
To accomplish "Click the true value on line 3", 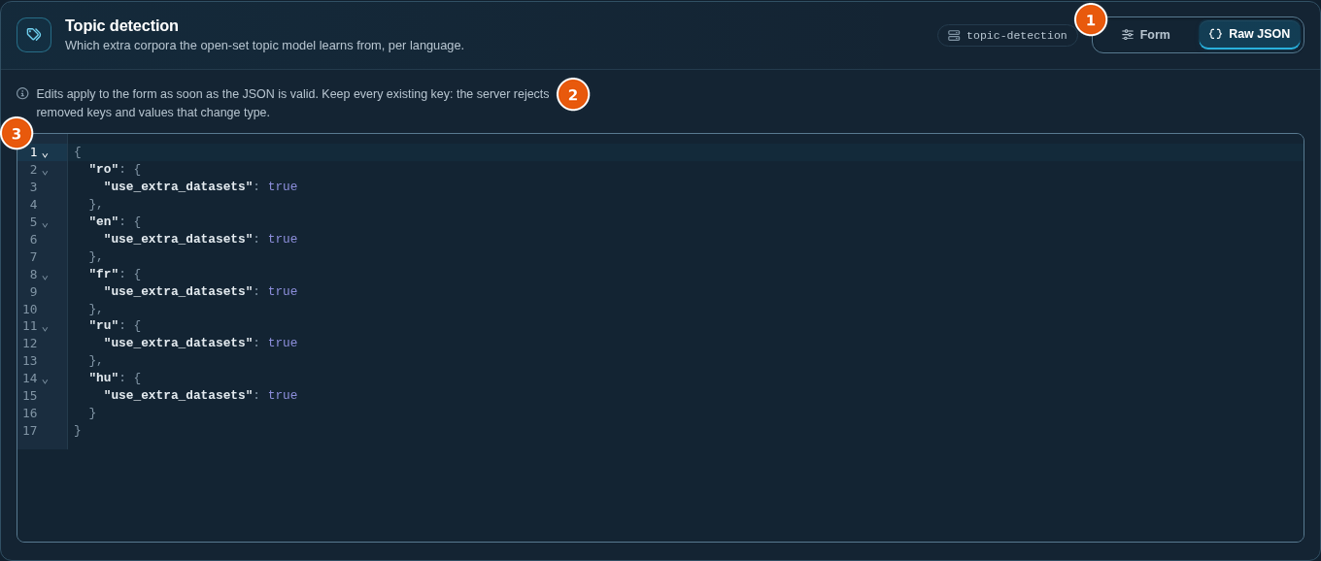I will tap(283, 186).
